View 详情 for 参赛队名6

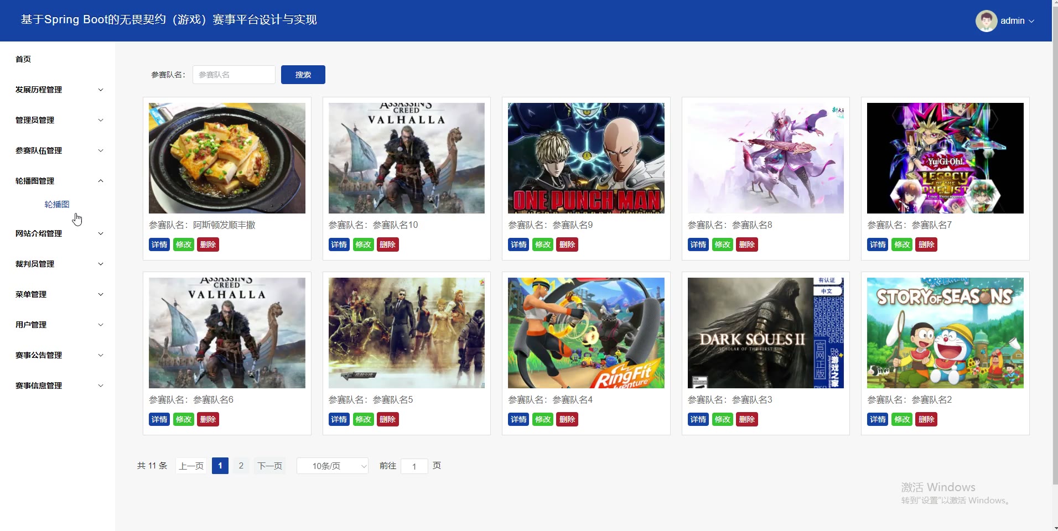[159, 419]
